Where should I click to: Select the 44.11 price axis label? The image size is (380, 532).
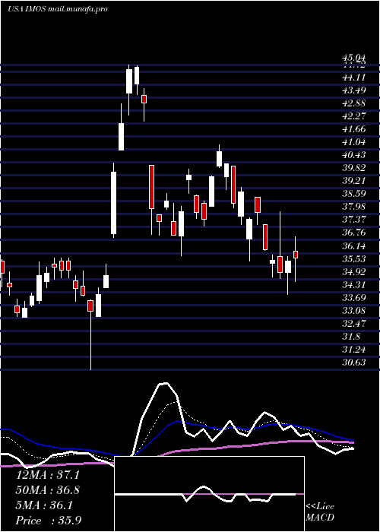(353, 78)
